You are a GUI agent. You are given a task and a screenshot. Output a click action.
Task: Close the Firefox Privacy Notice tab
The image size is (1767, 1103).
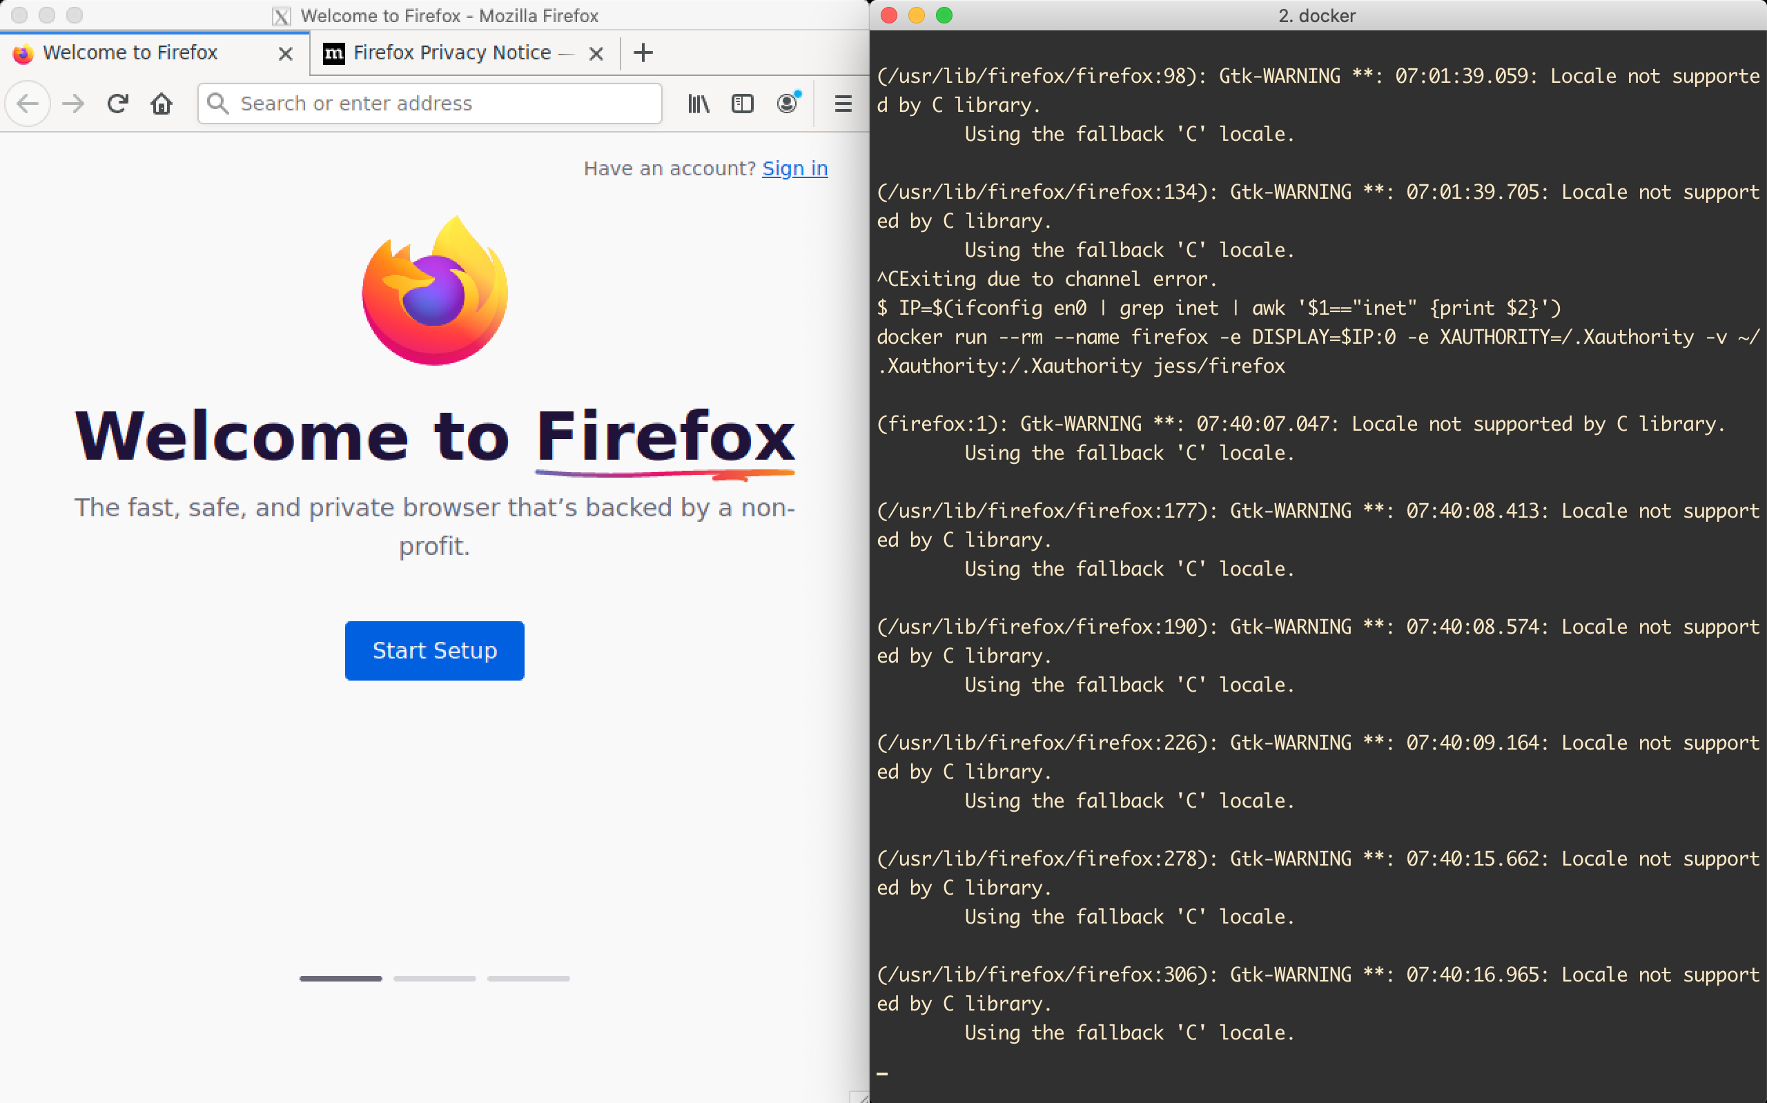[x=596, y=53]
